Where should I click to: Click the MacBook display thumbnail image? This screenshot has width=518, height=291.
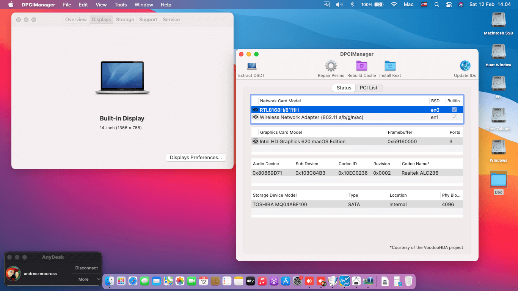click(122, 78)
